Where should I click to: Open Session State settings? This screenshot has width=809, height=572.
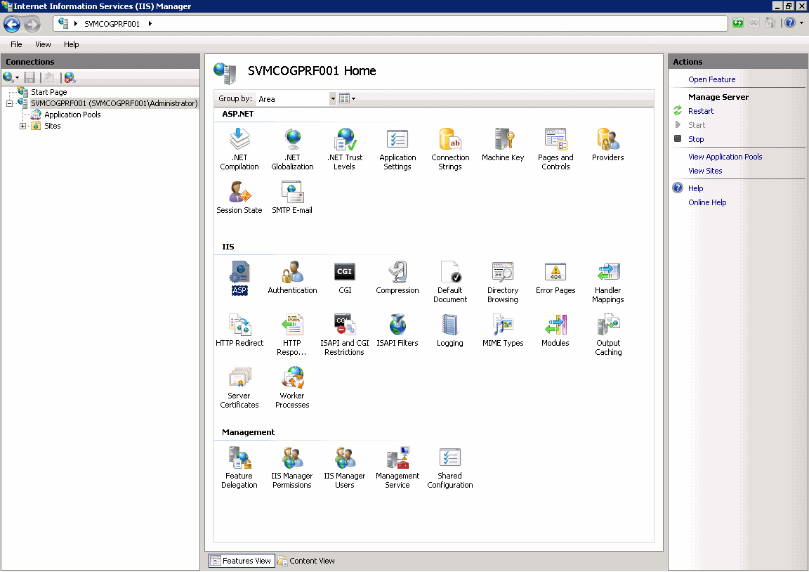(239, 197)
